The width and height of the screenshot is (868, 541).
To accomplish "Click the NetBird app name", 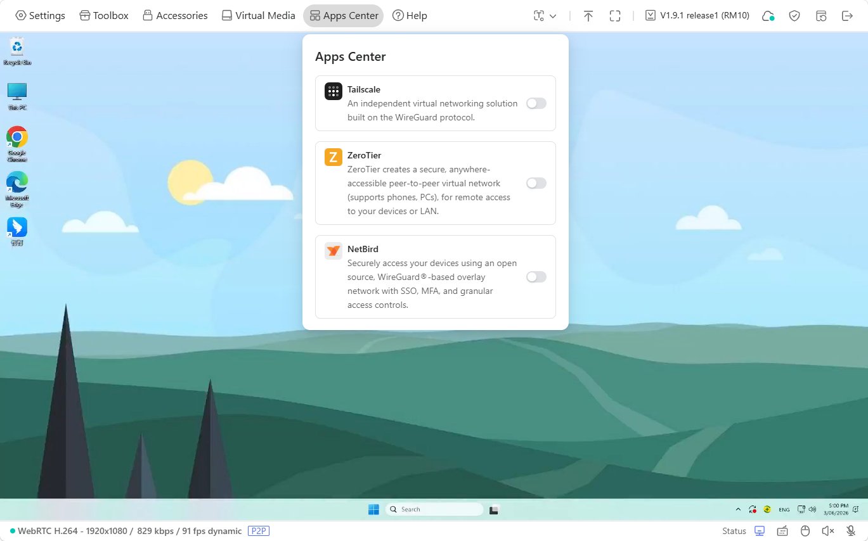I will click(x=363, y=249).
